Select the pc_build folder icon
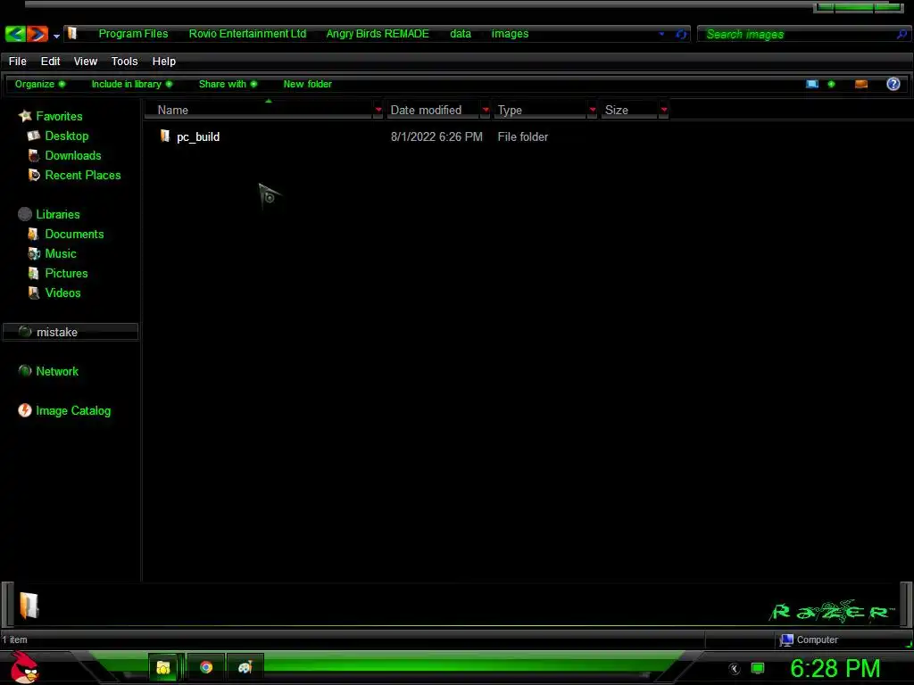Screen dimensions: 914x685 point(165,136)
